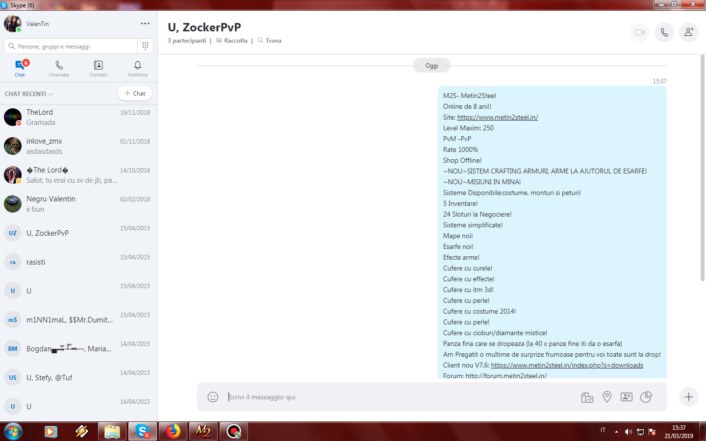Open the emoji picker smiley icon
The image size is (706, 441).
213,397
